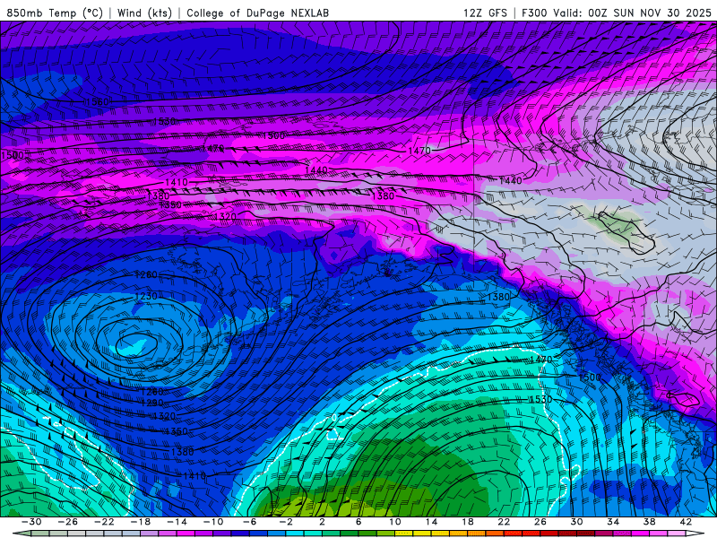Click the positive 30 value on the temperature scale
Screen dimensions: 717x538
click(x=576, y=522)
